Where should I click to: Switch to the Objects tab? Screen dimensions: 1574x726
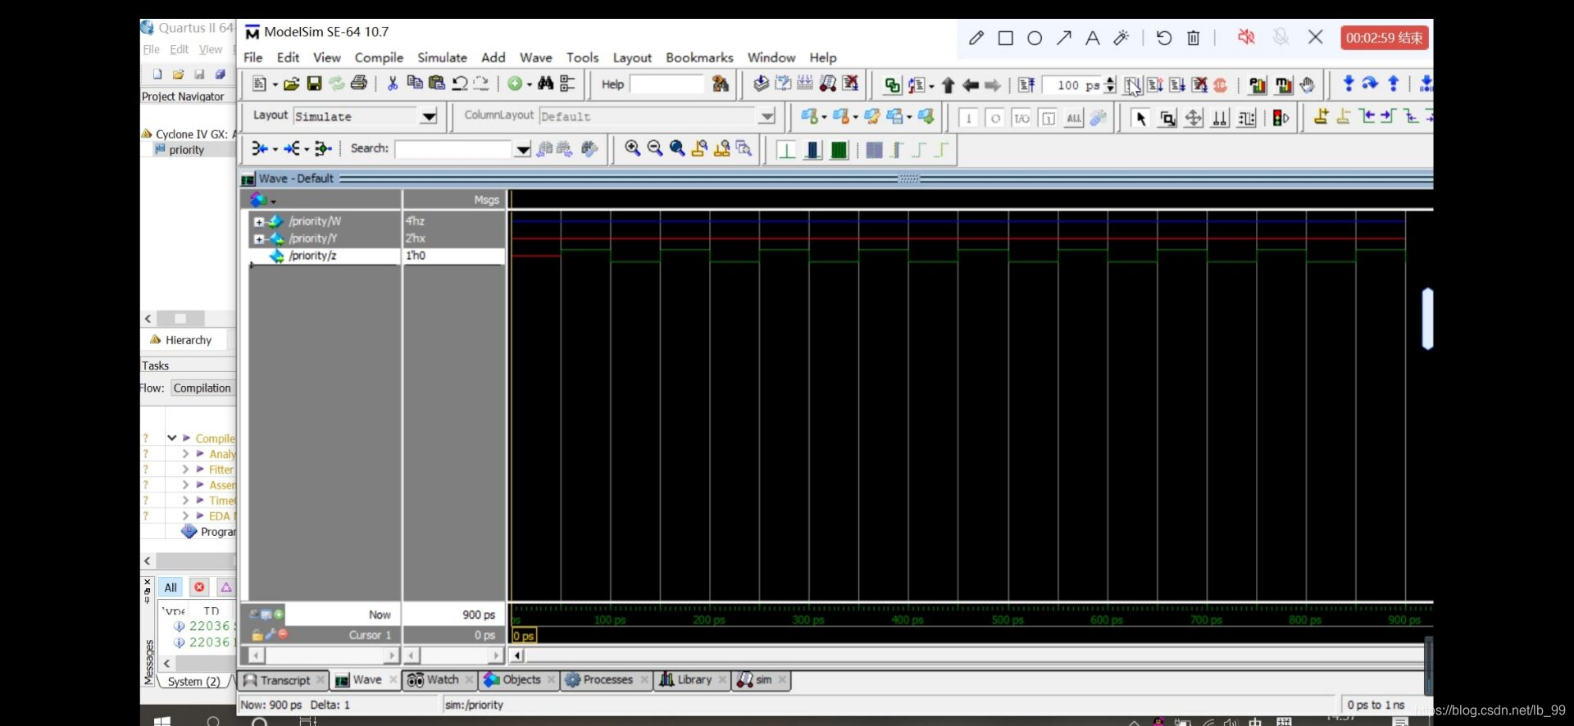tap(521, 680)
